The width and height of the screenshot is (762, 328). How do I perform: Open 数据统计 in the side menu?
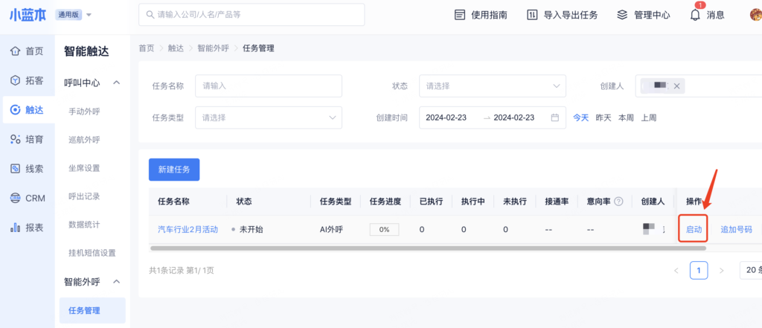[84, 225]
